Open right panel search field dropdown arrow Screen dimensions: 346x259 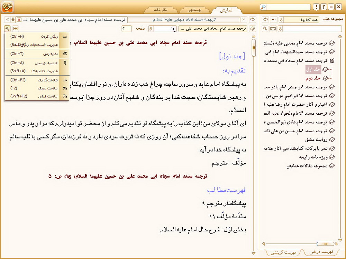coord(280,29)
